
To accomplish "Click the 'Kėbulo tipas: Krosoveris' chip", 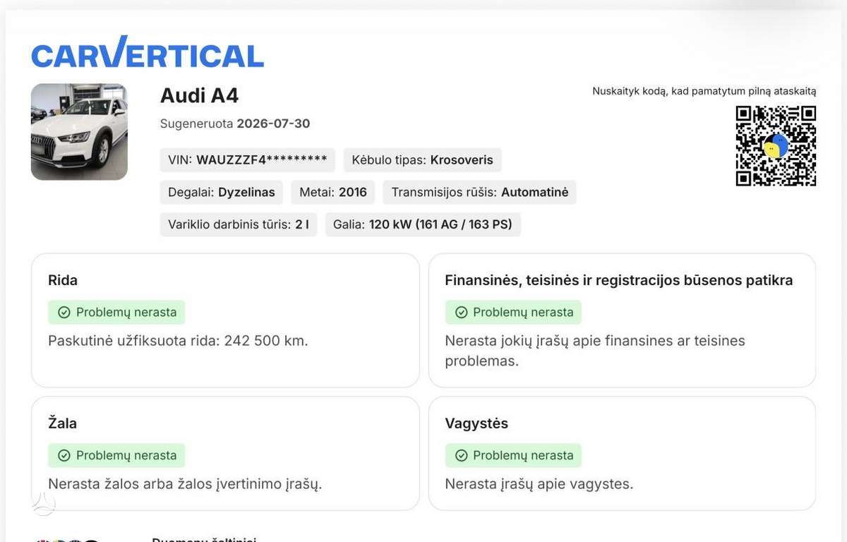I will [423, 160].
